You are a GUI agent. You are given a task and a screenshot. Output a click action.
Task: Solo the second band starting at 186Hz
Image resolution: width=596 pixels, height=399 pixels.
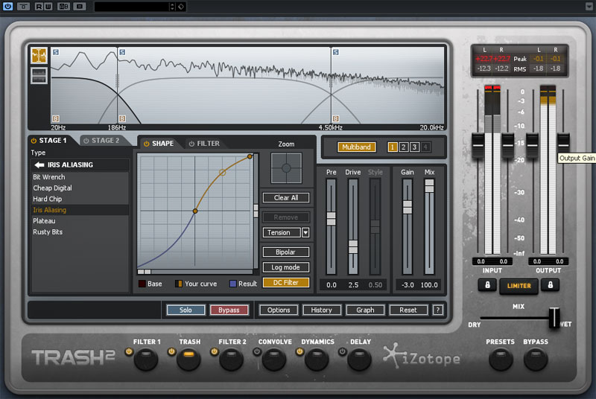click(x=122, y=52)
